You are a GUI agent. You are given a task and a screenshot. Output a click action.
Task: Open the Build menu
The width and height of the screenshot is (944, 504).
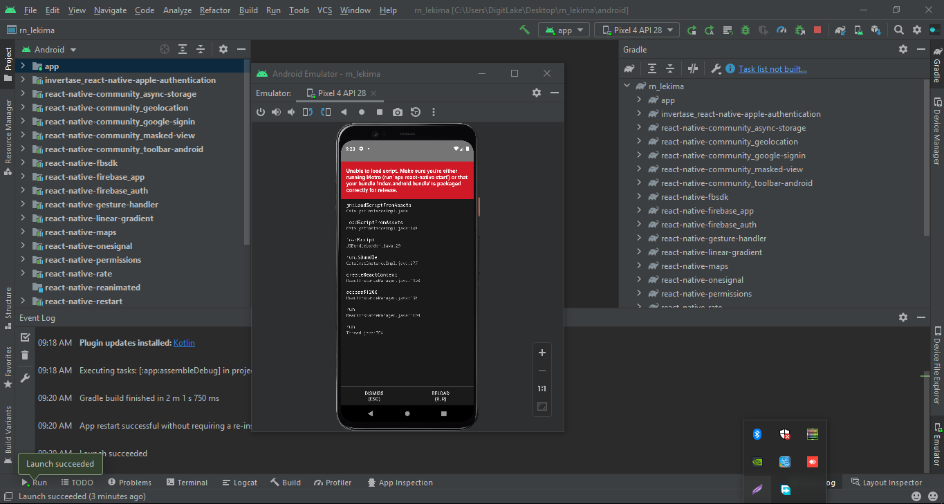point(248,10)
